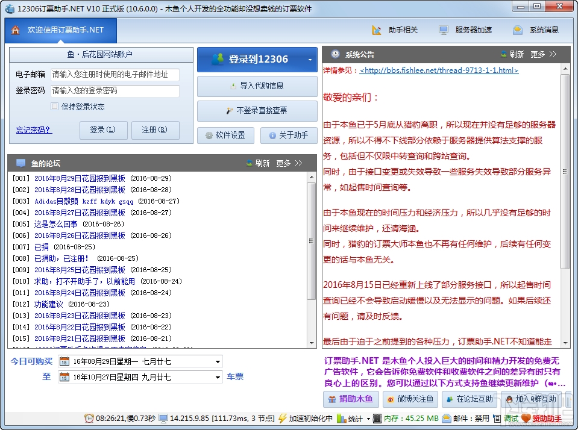
Task: Click the people icon on 在论坛互助 button
Action: click(449, 400)
